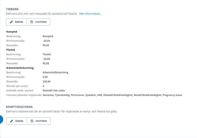
Task: Click the KOMPTIDSSCHEMA section heading
Action: pos(19,107)
